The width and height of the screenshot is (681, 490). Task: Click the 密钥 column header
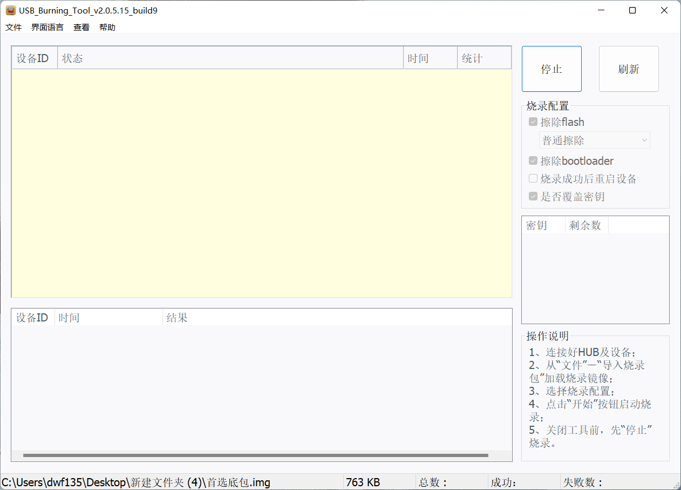pos(543,225)
